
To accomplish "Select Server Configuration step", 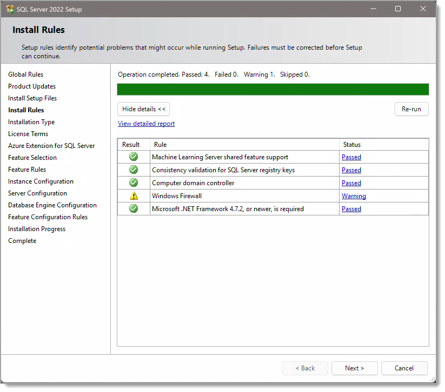I will coord(37,193).
